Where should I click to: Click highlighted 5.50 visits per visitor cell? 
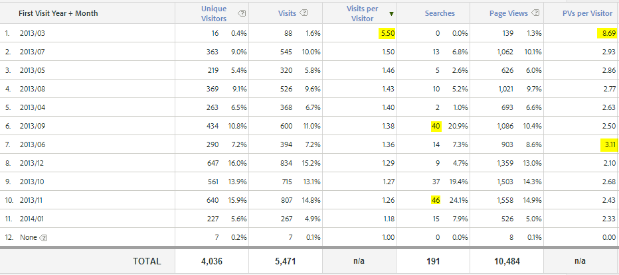click(387, 32)
